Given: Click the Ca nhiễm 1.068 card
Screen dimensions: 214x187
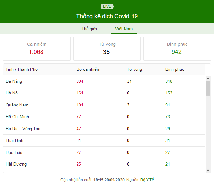Looking at the screenshot, I should click(x=37, y=48).
